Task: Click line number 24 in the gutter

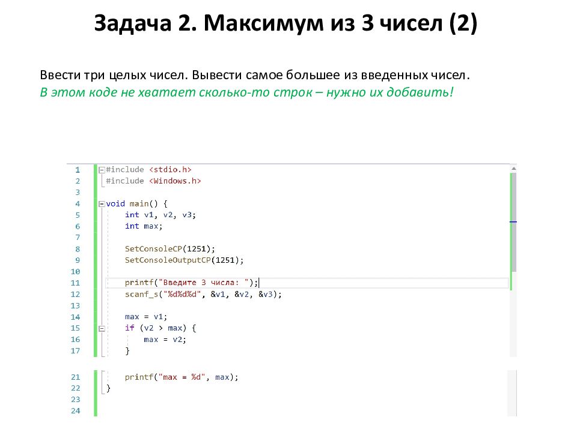Action: coord(76,411)
